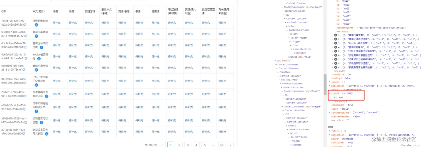This screenshot has width=421, height=147.
Task: Select current page 1 button
Action: coord(171,145)
